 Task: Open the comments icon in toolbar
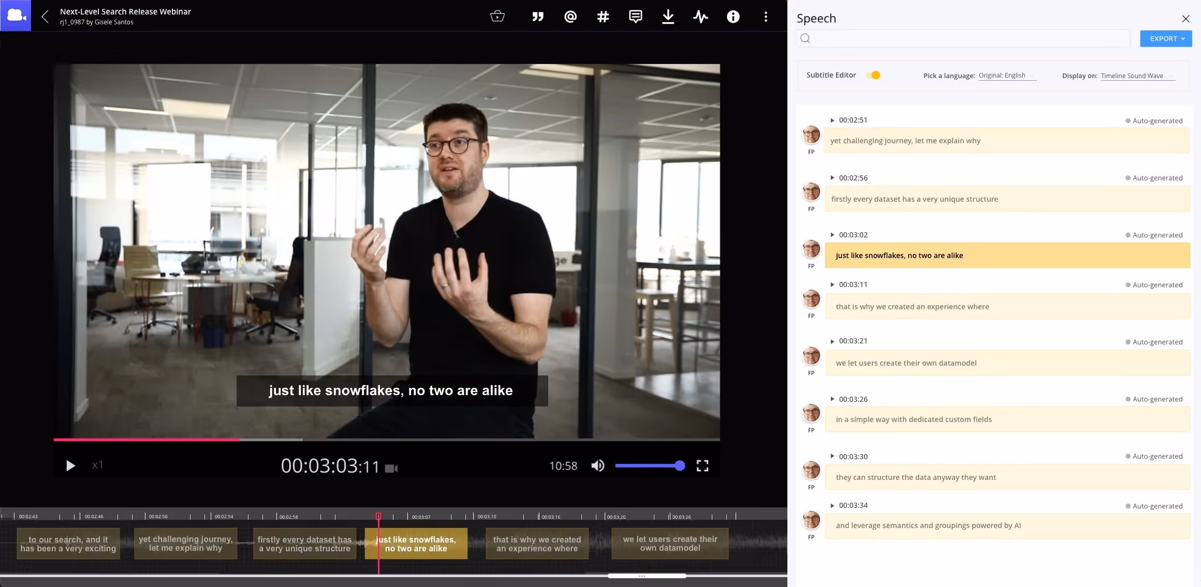[x=635, y=17]
